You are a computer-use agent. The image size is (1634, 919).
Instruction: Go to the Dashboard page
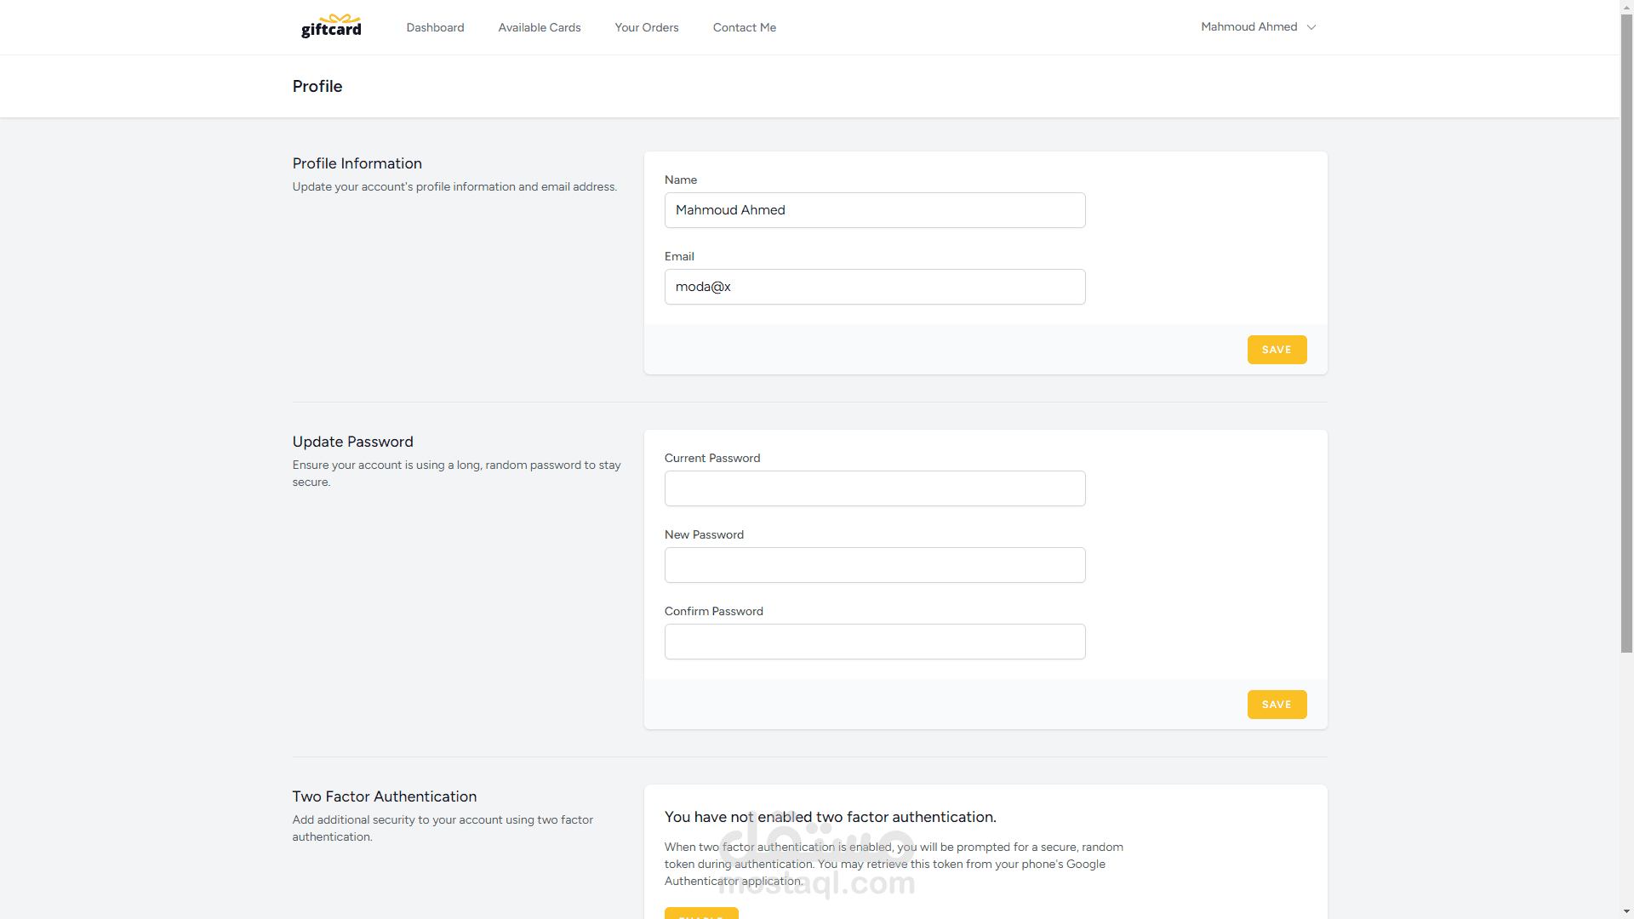(435, 27)
